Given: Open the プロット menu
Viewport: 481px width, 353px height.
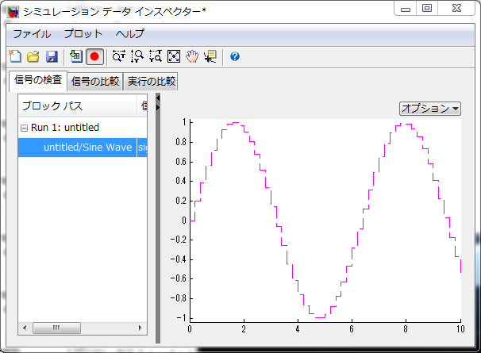Looking at the screenshot, I should tap(83, 34).
